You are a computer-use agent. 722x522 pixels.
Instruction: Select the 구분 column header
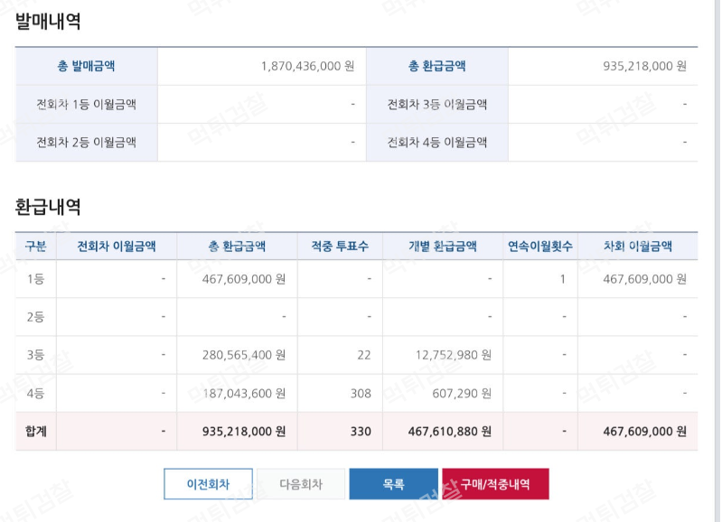35,247
